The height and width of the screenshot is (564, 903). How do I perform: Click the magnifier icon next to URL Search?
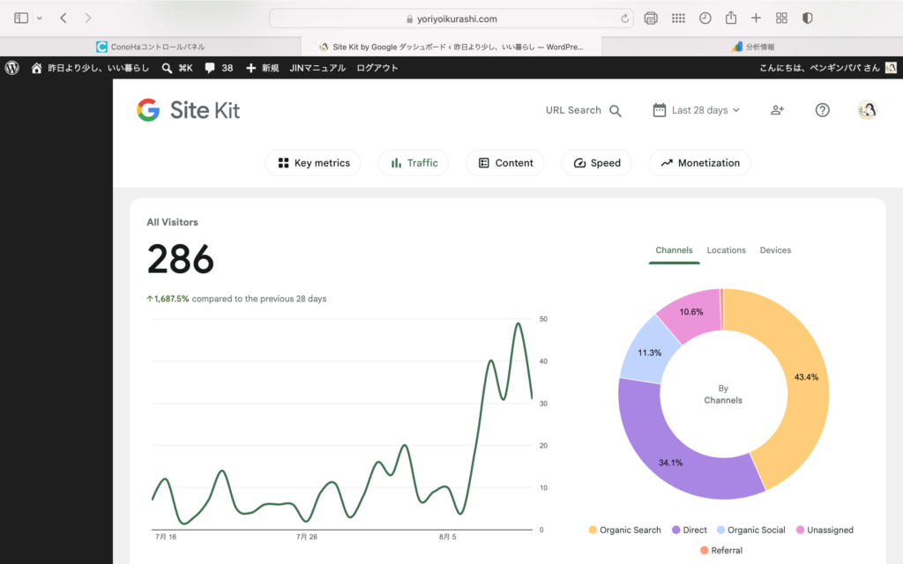[615, 110]
